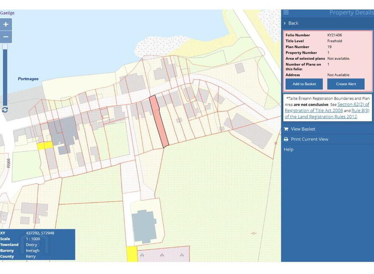Select Print Current View option
Viewport: 374px width, 274px height.
[309, 139]
